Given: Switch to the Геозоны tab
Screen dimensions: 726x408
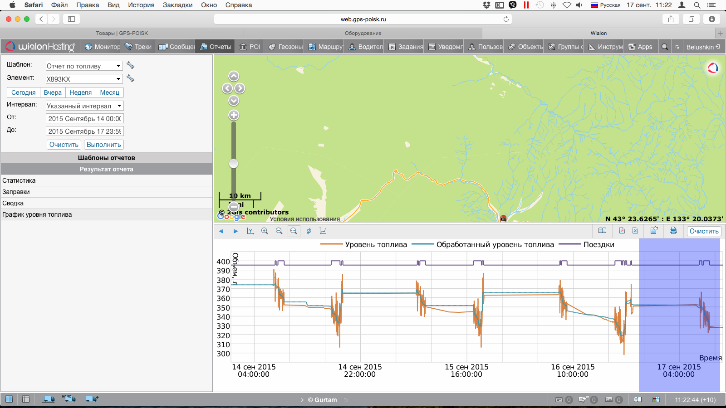Looking at the screenshot, I should click(x=285, y=47).
